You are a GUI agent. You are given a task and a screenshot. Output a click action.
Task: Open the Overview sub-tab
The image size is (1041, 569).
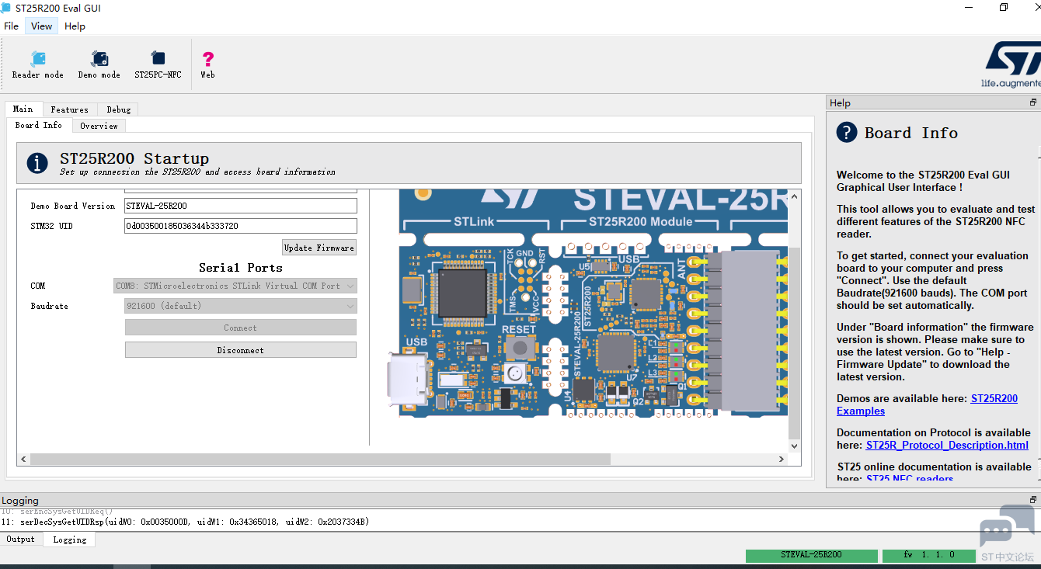click(x=99, y=126)
